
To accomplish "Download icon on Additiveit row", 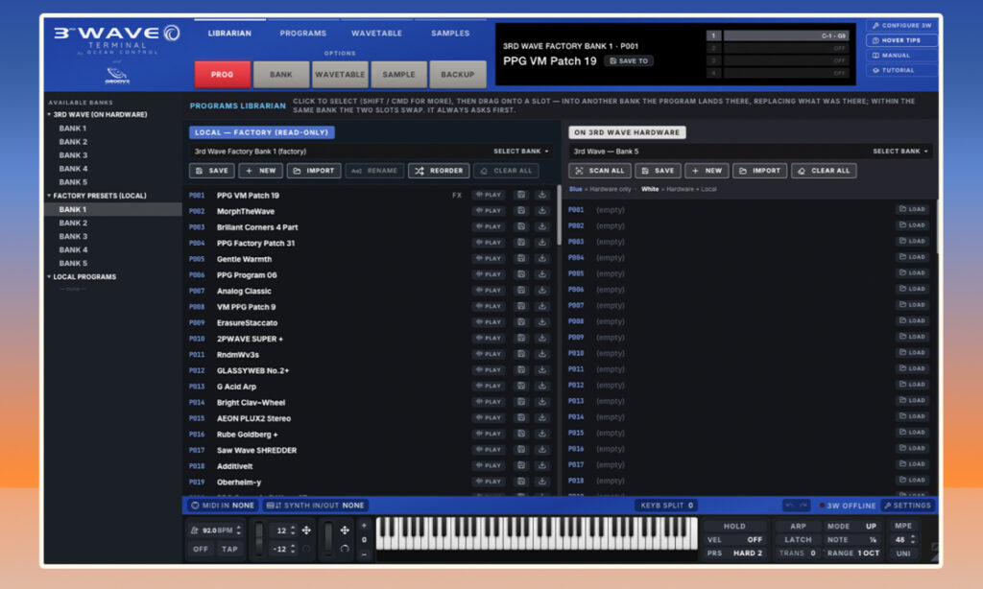I will 542,465.
